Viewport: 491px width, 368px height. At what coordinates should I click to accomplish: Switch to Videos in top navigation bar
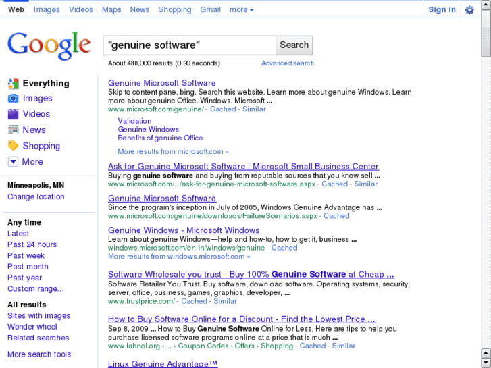pyautogui.click(x=81, y=10)
